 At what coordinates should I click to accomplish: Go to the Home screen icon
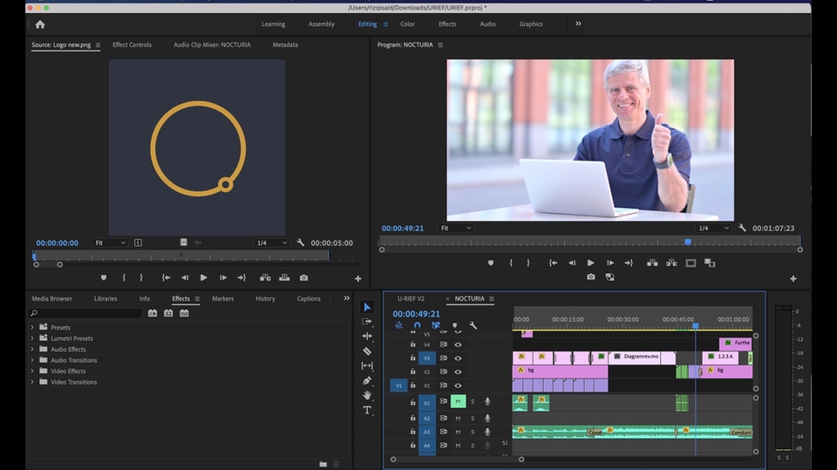tap(40, 24)
